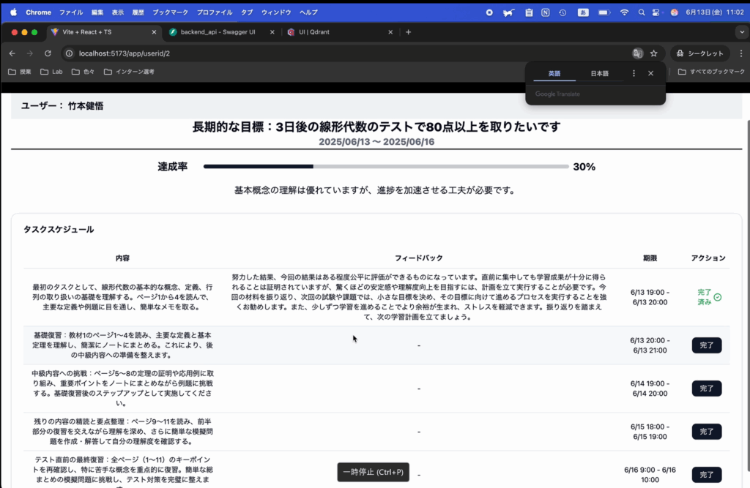Image resolution: width=750 pixels, height=488 pixels.
Task: Click the Notion icon in the menu bar
Action: (x=545, y=12)
